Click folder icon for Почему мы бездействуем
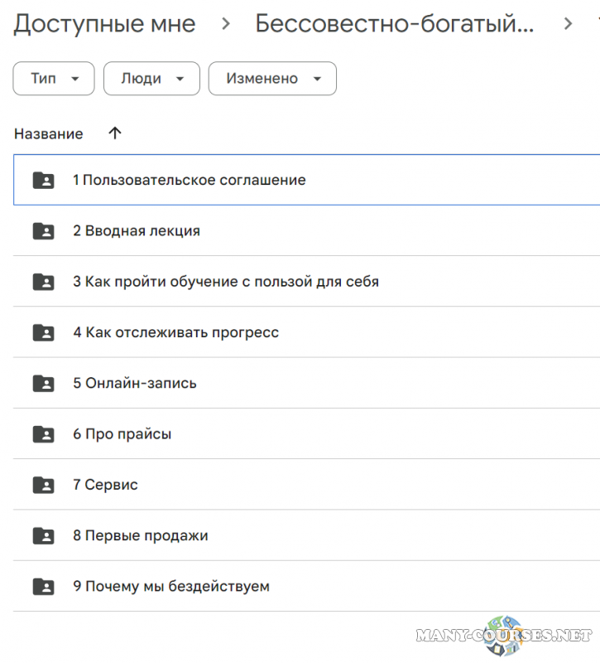600x663 pixels. coord(43,587)
